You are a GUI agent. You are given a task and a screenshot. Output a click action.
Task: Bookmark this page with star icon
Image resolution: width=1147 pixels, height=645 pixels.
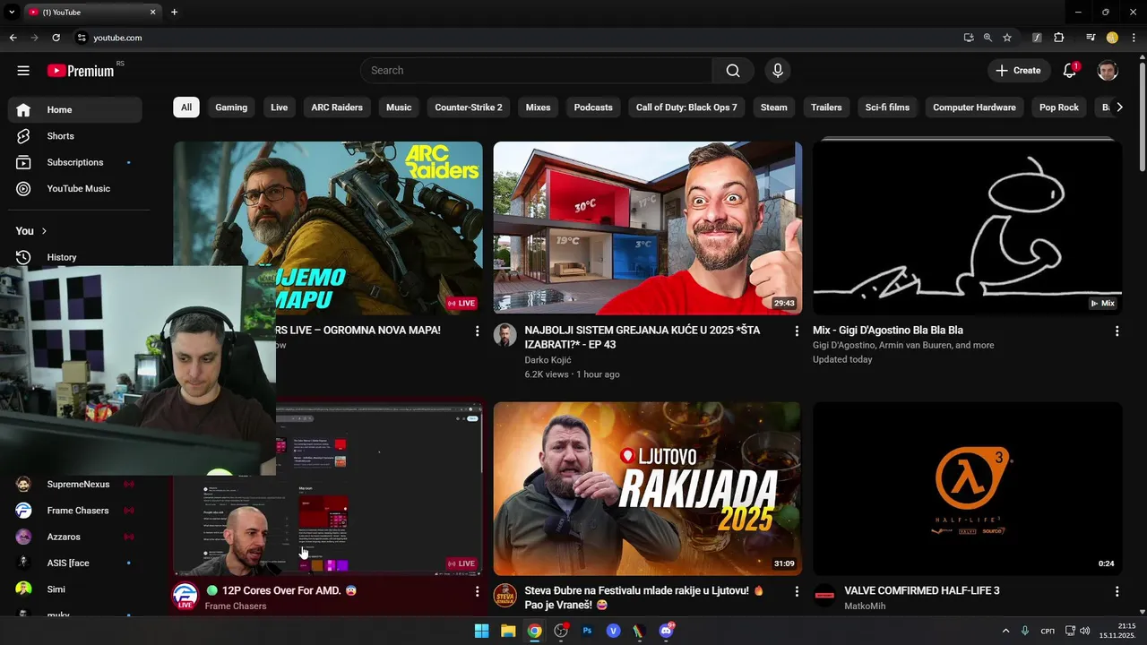pos(1007,38)
